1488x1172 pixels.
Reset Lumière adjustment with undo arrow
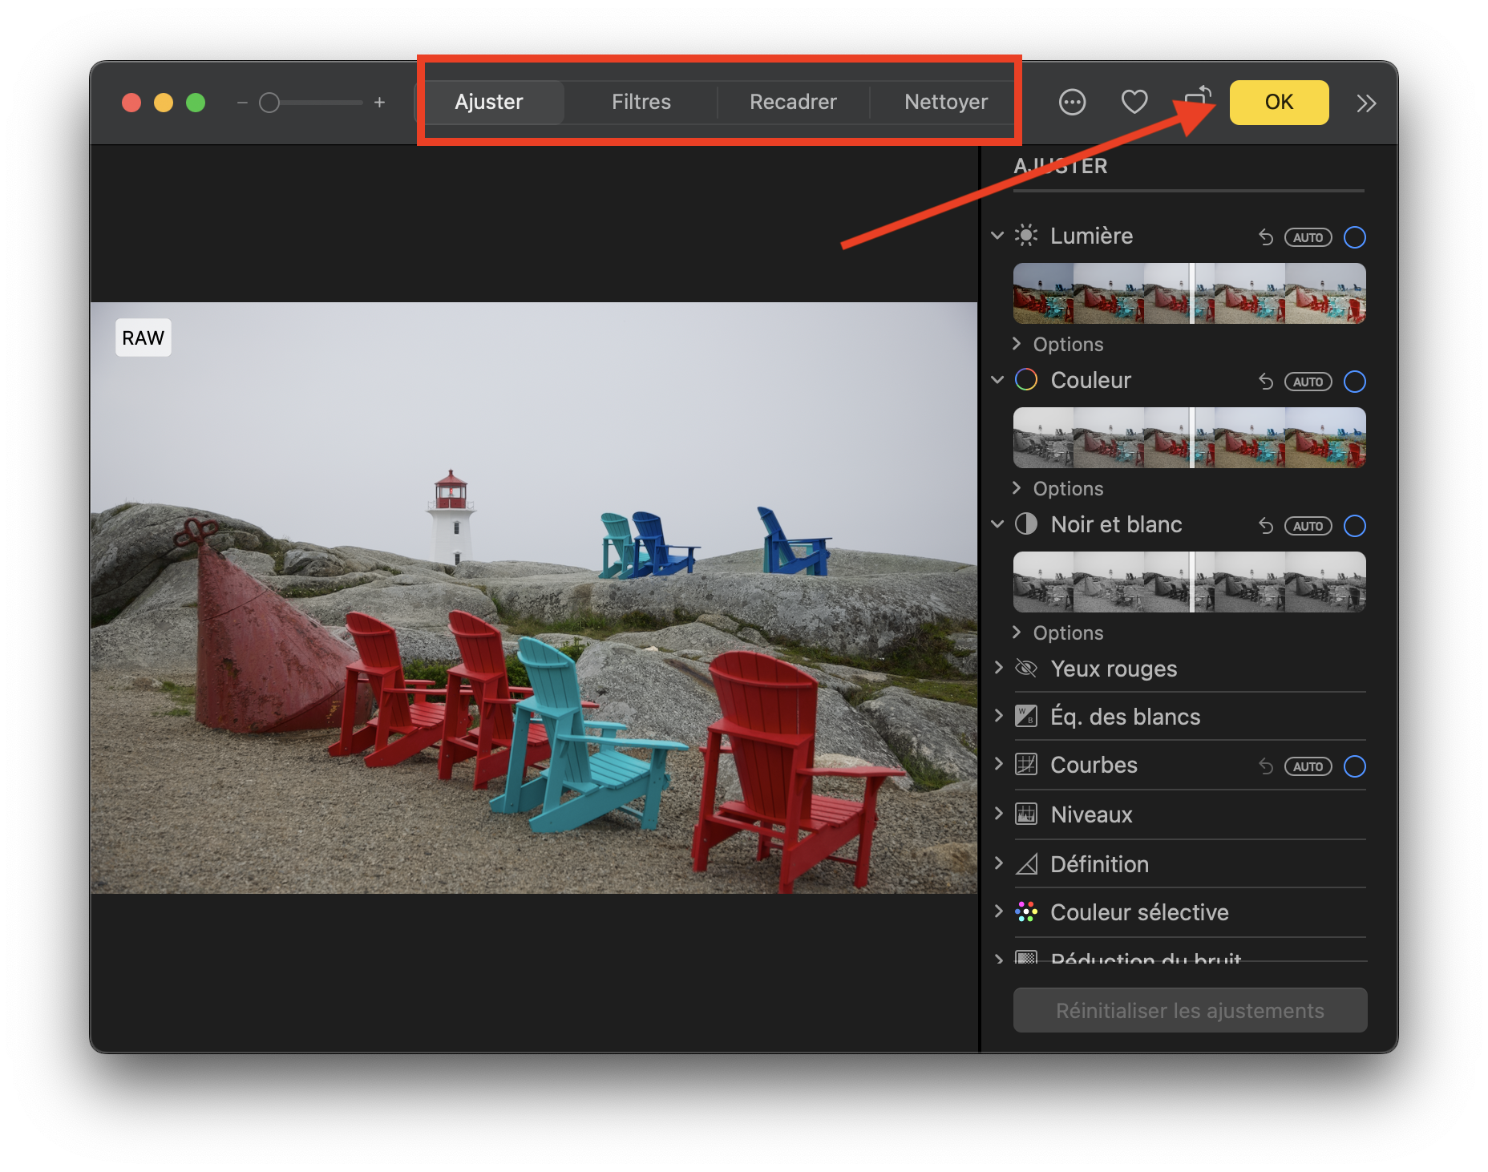pyautogui.click(x=1266, y=237)
